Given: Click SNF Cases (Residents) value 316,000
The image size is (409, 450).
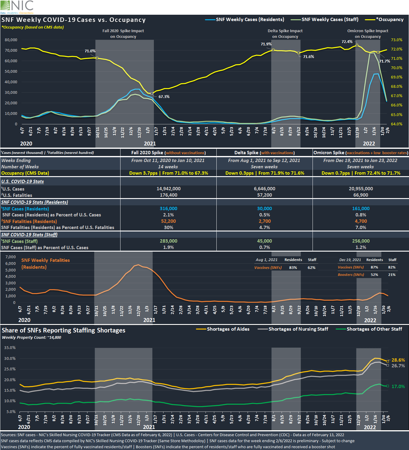Looking at the screenshot, I should [x=169, y=209].
